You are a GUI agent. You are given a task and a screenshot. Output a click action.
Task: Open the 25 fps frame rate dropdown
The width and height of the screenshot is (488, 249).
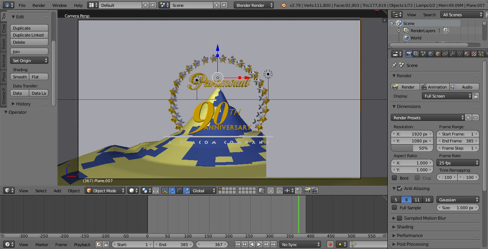pos(458,163)
